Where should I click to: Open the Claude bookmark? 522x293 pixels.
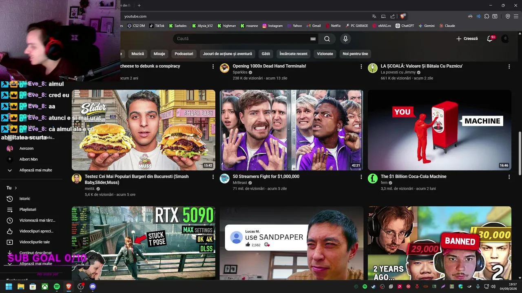point(447,26)
